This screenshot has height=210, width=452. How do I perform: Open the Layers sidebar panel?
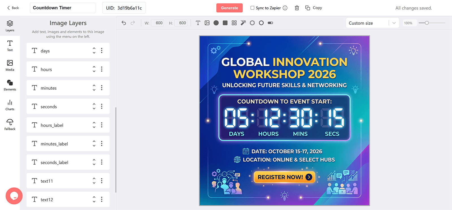point(10,26)
